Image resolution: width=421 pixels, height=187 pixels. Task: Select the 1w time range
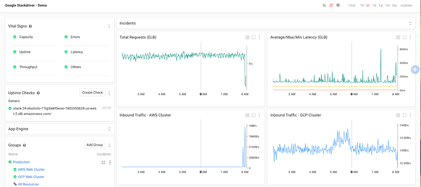[380, 5]
